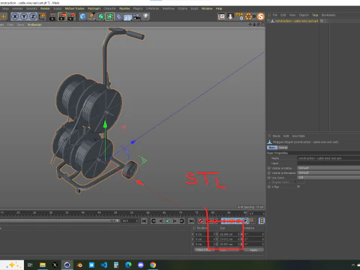Click the key selection dots icon
Viewport: 360px width, 270px height.
252,221
